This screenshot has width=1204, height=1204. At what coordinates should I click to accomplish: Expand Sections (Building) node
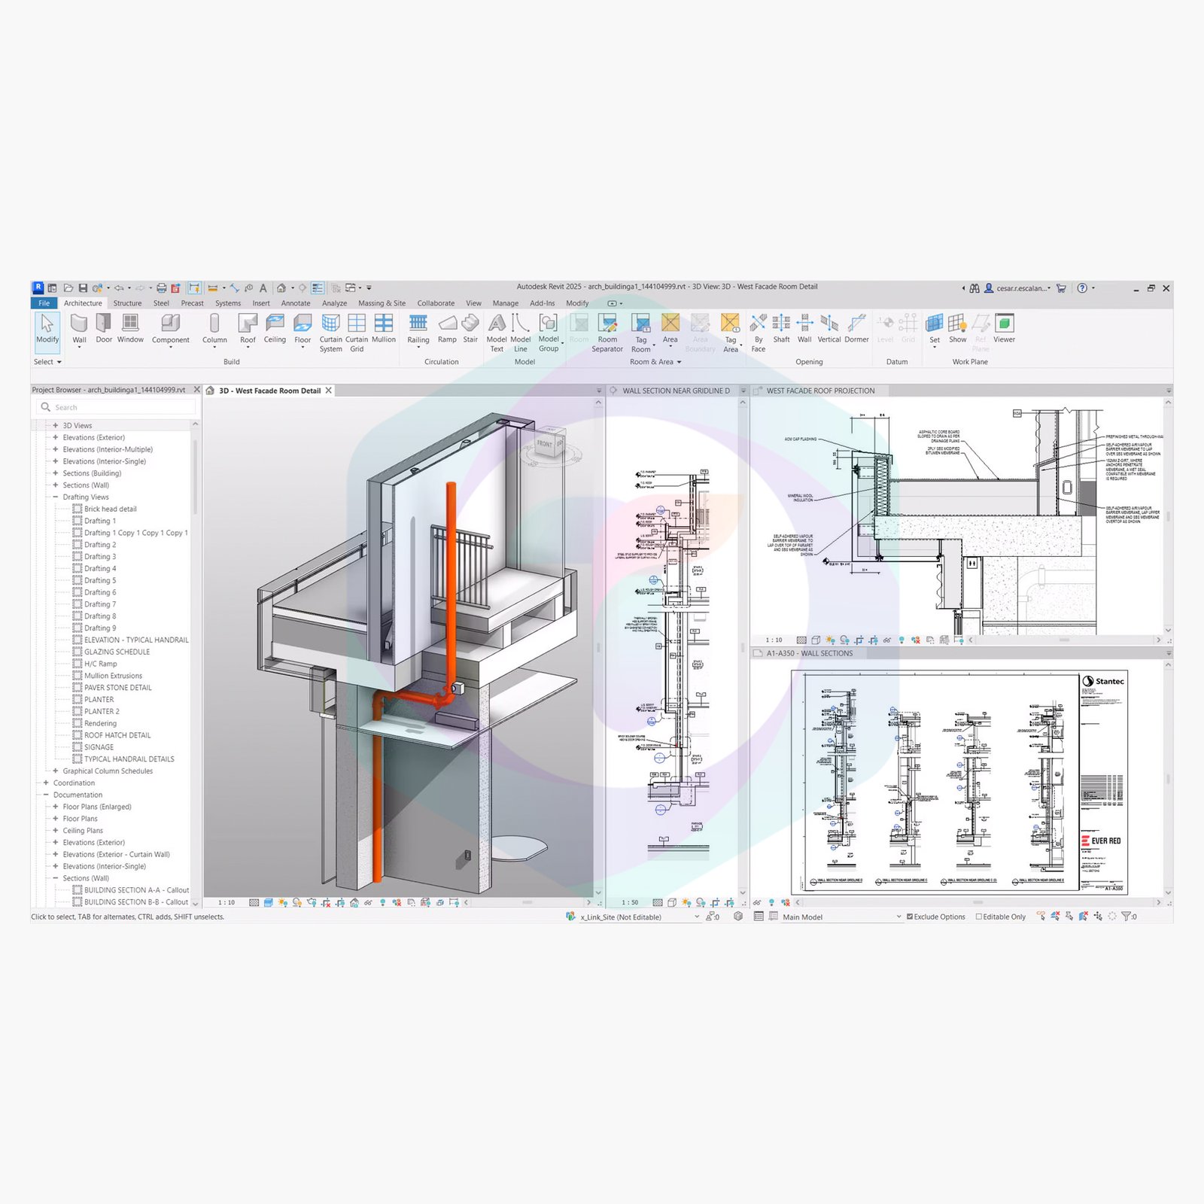(x=56, y=473)
